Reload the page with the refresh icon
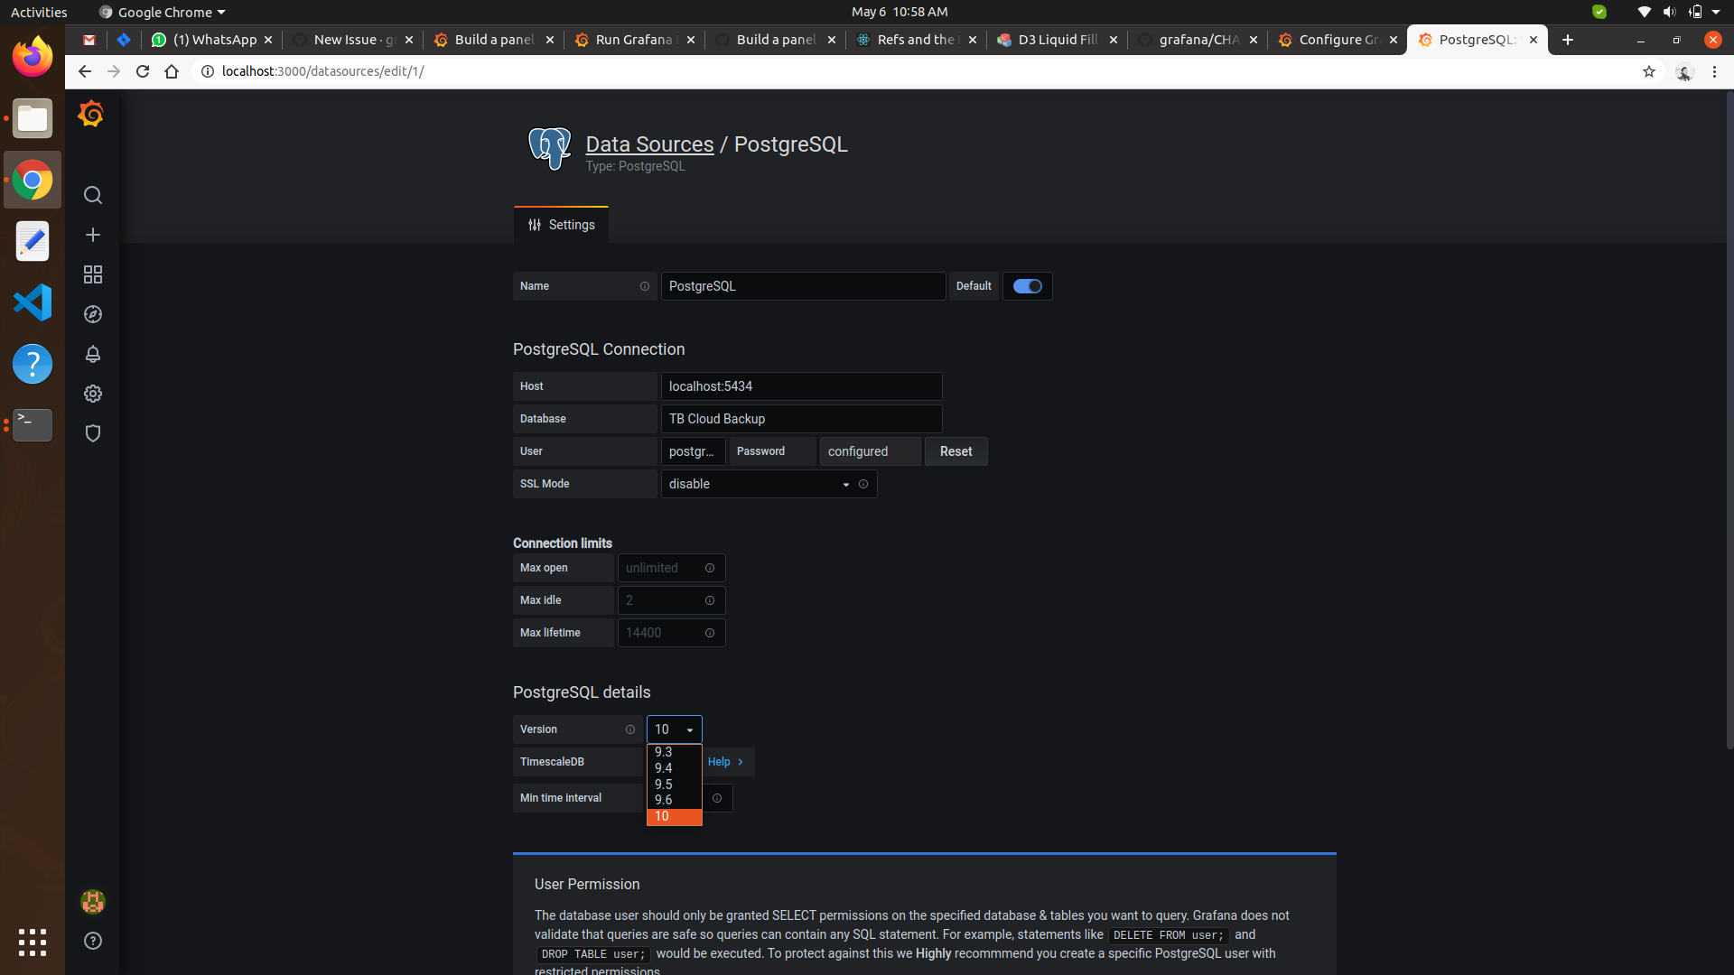1734x975 pixels. tap(143, 71)
